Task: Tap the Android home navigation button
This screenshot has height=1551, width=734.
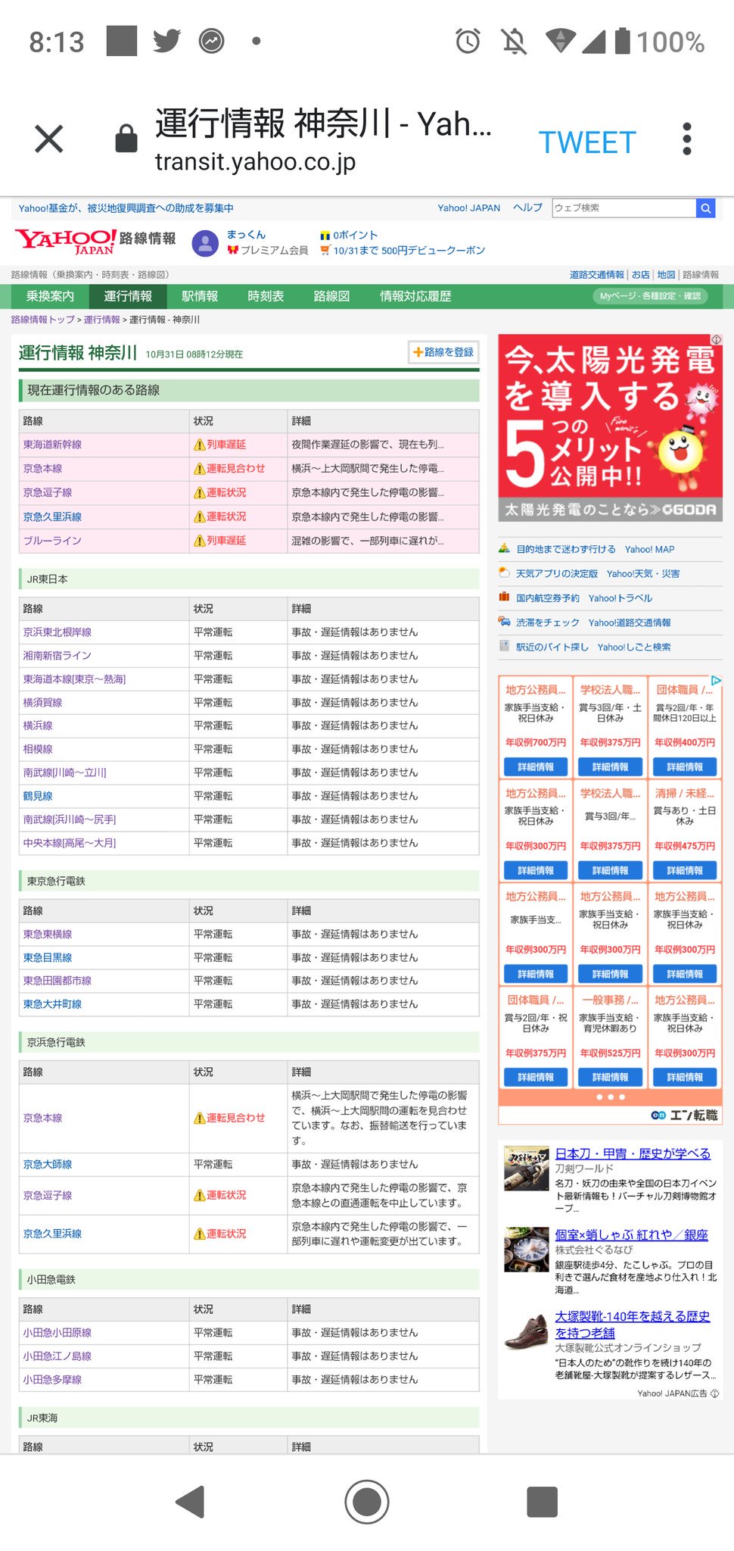Action: (367, 1502)
